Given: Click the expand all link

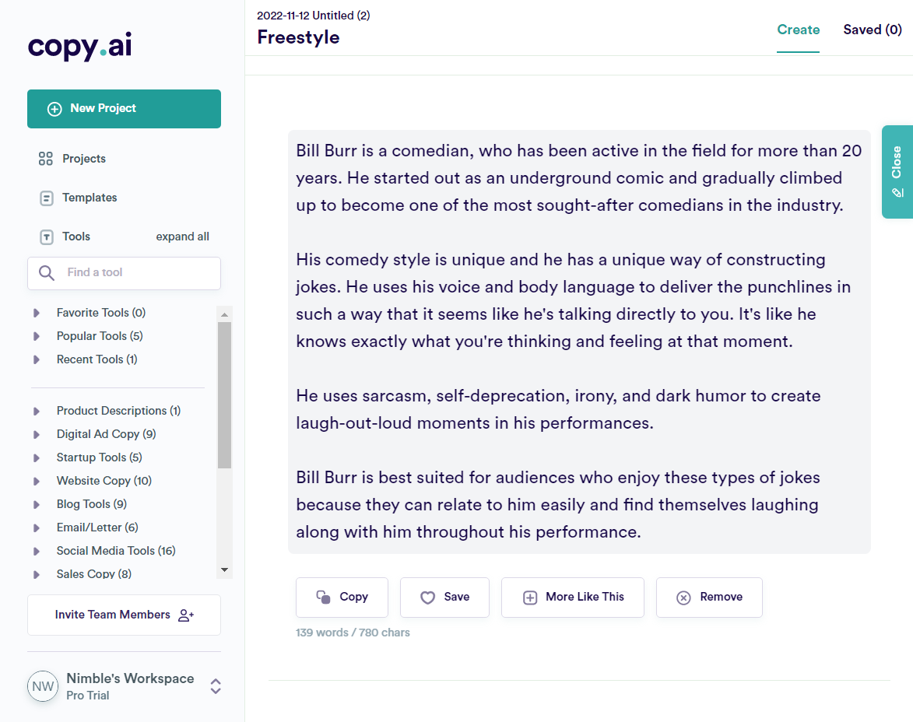Looking at the screenshot, I should [x=182, y=236].
